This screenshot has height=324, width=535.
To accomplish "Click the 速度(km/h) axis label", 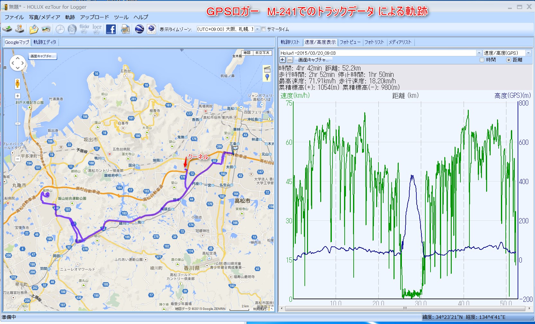I will [x=295, y=96].
